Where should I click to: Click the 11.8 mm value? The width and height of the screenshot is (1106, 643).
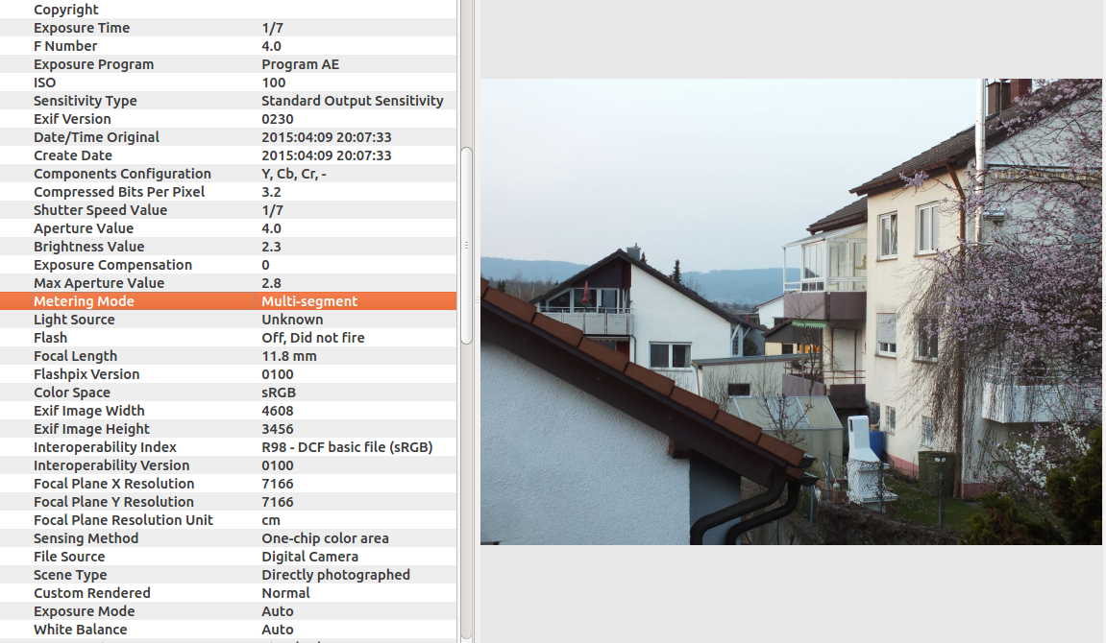tap(289, 356)
